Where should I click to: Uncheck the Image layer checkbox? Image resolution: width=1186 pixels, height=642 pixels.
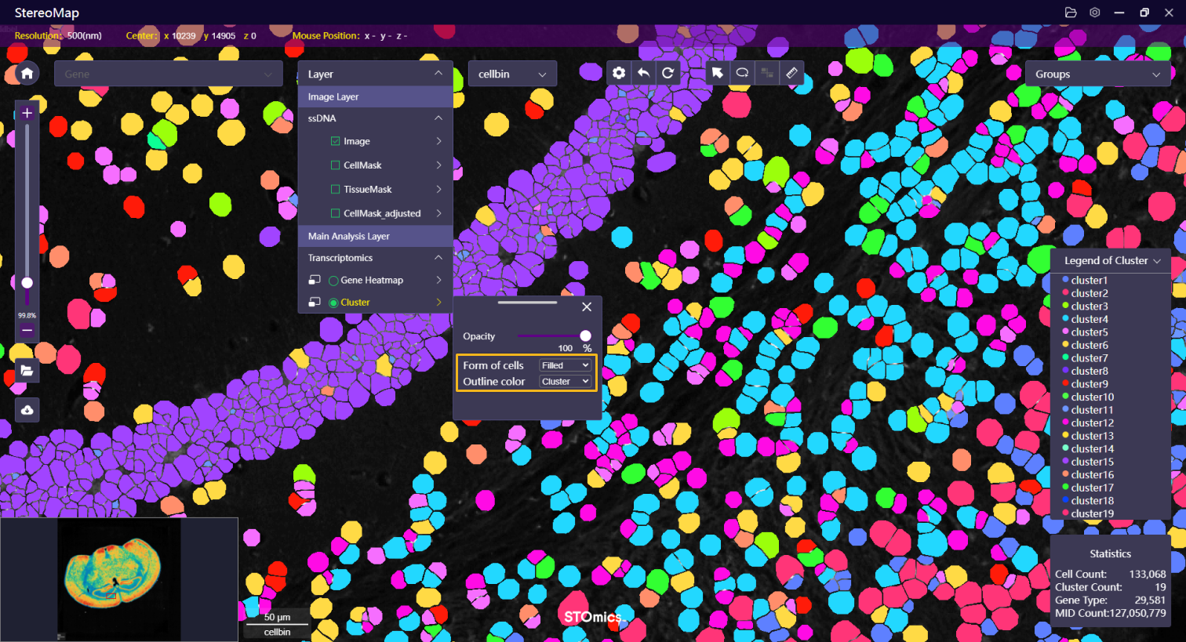(336, 141)
